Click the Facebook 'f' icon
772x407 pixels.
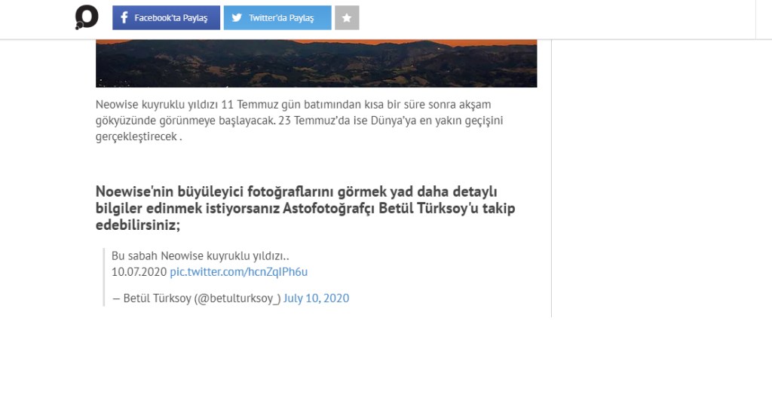click(x=124, y=18)
